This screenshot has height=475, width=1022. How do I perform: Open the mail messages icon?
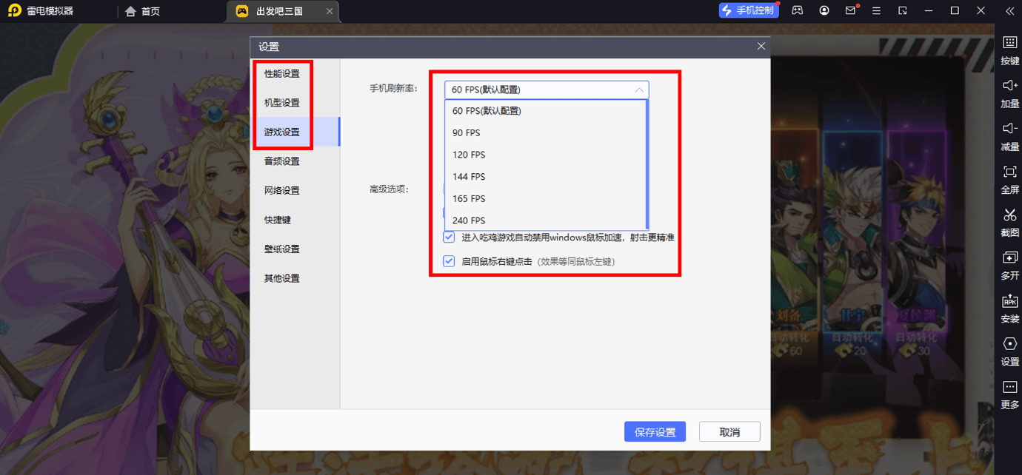pos(851,11)
